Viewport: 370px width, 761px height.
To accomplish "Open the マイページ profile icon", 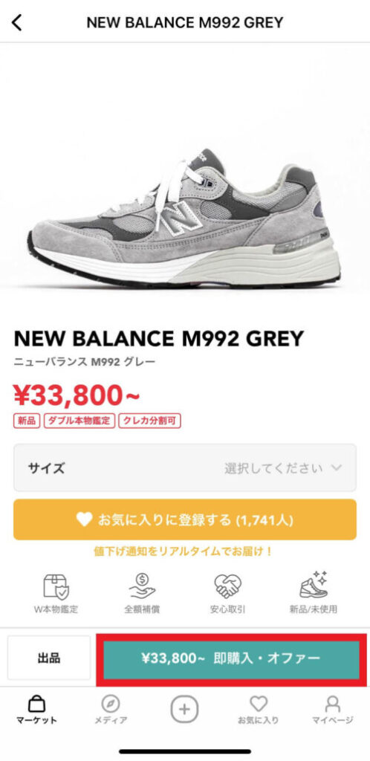I will [x=333, y=704].
